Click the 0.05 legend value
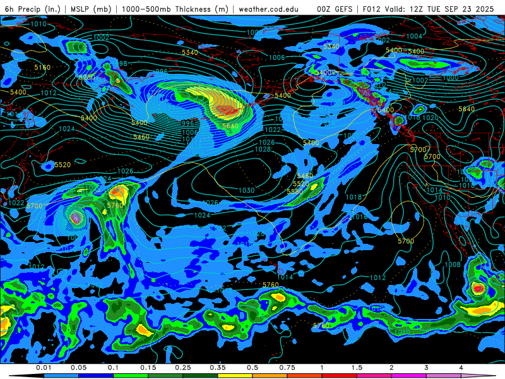 78,368
